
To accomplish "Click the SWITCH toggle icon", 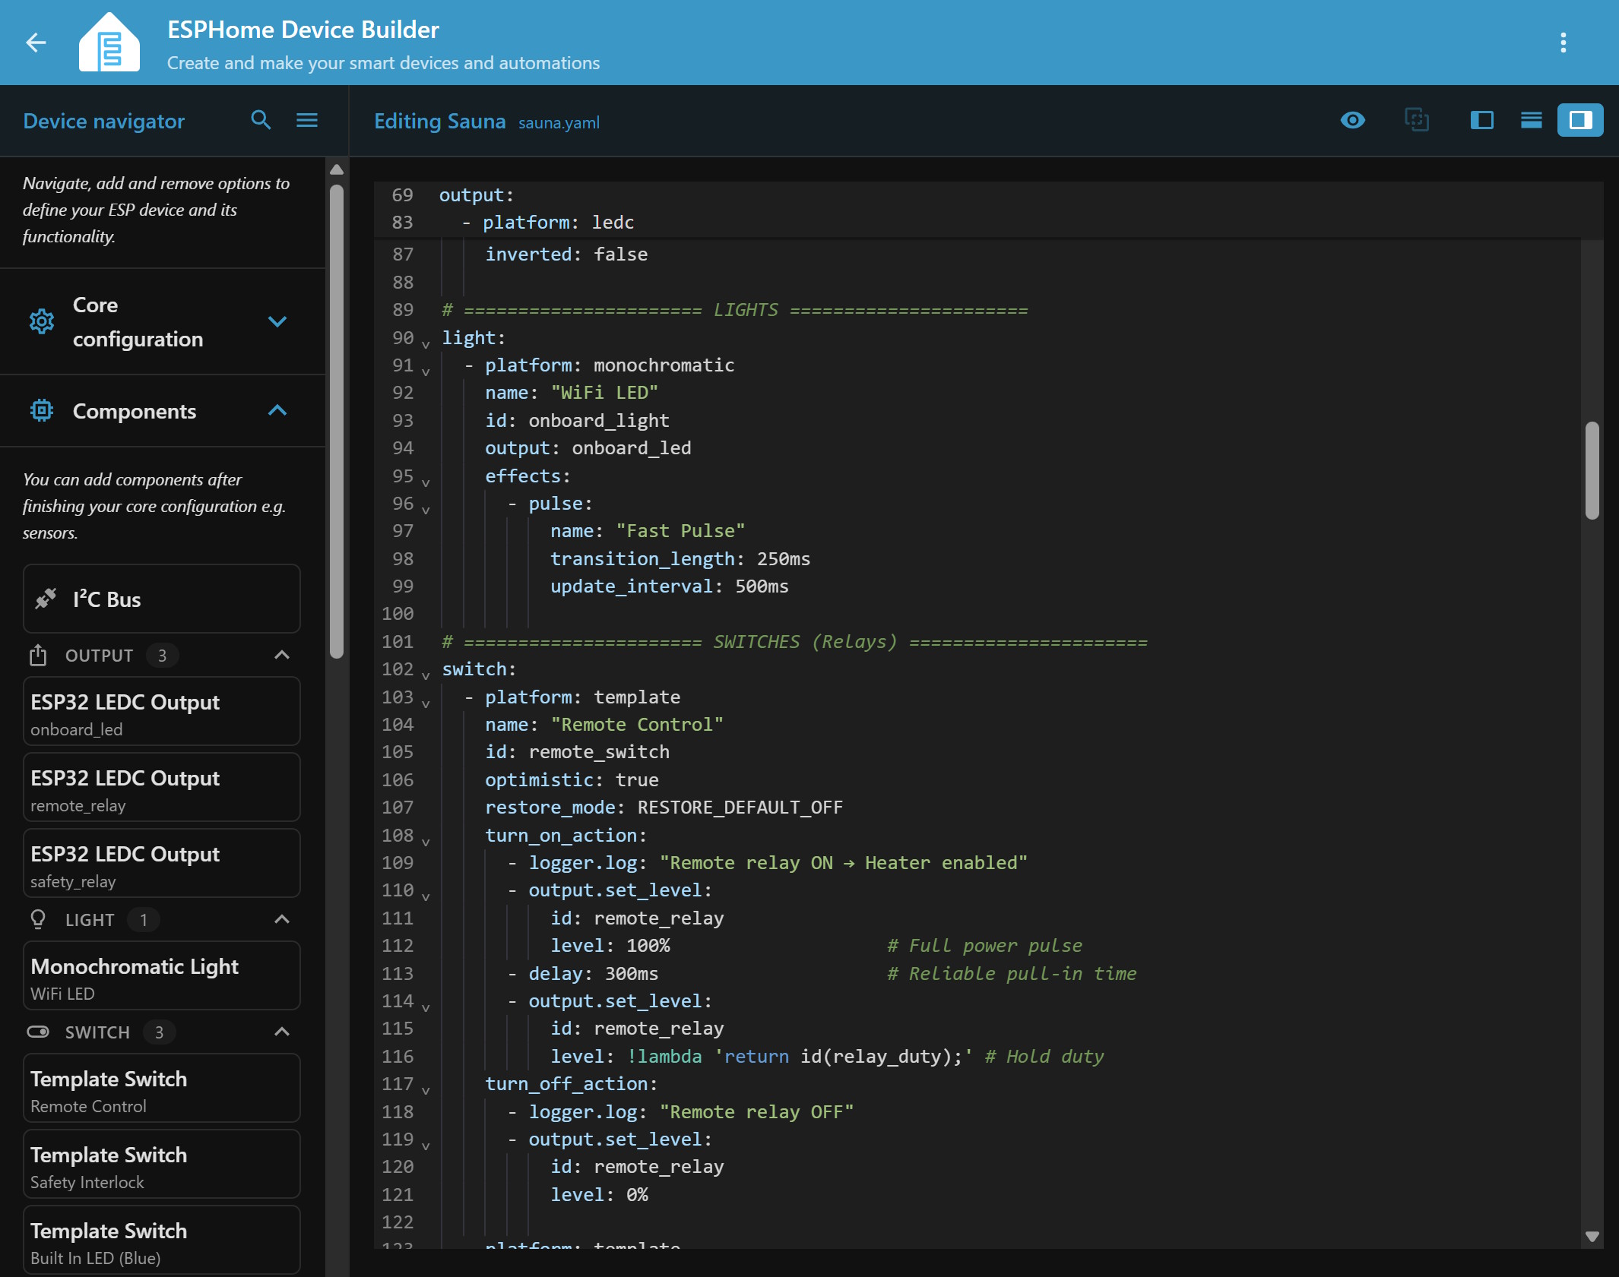I will 38,1032.
